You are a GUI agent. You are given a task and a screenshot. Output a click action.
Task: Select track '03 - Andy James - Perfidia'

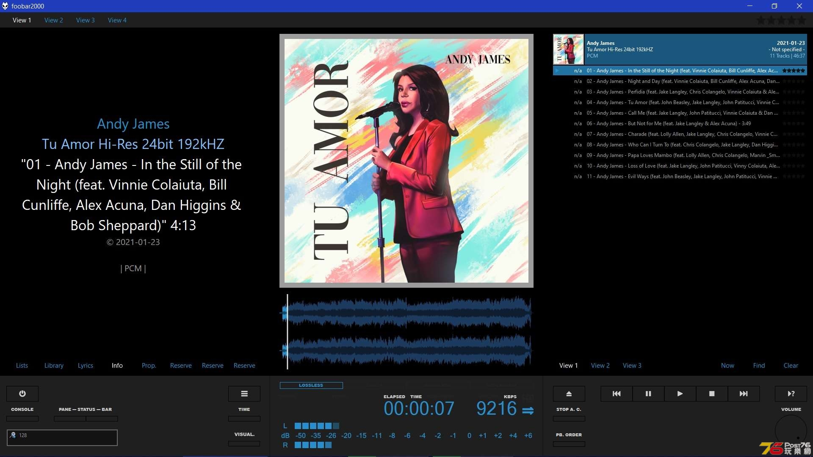pyautogui.click(x=680, y=92)
